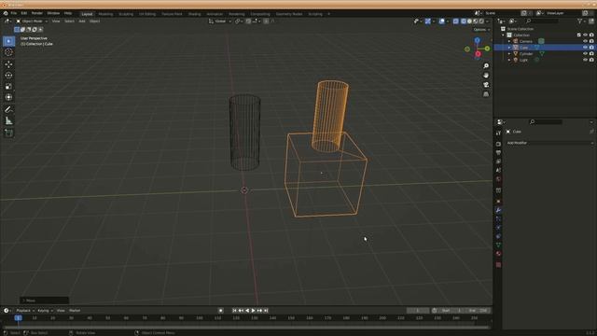Choose the Move tool
The width and height of the screenshot is (597, 336).
(8, 64)
